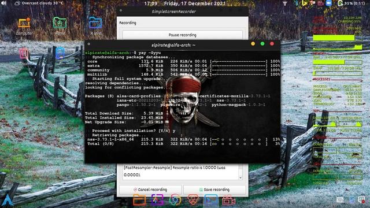Click Pause recording in SimpleScreenRecorder
This screenshot has width=370, height=208.
pos(183,35)
